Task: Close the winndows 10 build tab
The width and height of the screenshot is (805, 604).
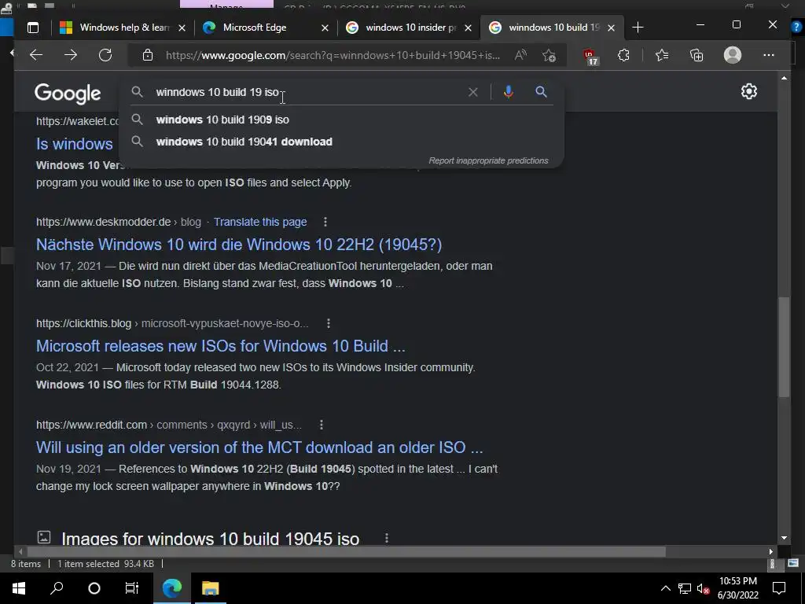Action: click(x=611, y=28)
